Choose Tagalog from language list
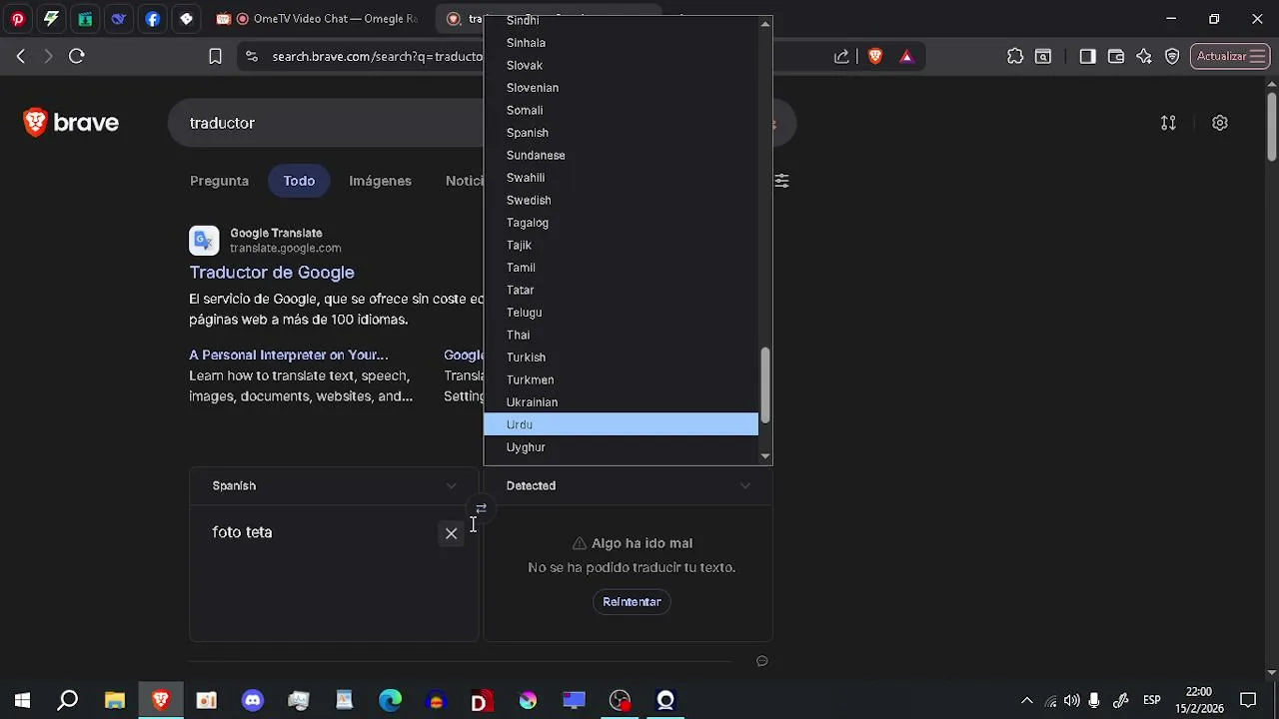Viewport: 1279px width, 719px height. tap(621, 223)
